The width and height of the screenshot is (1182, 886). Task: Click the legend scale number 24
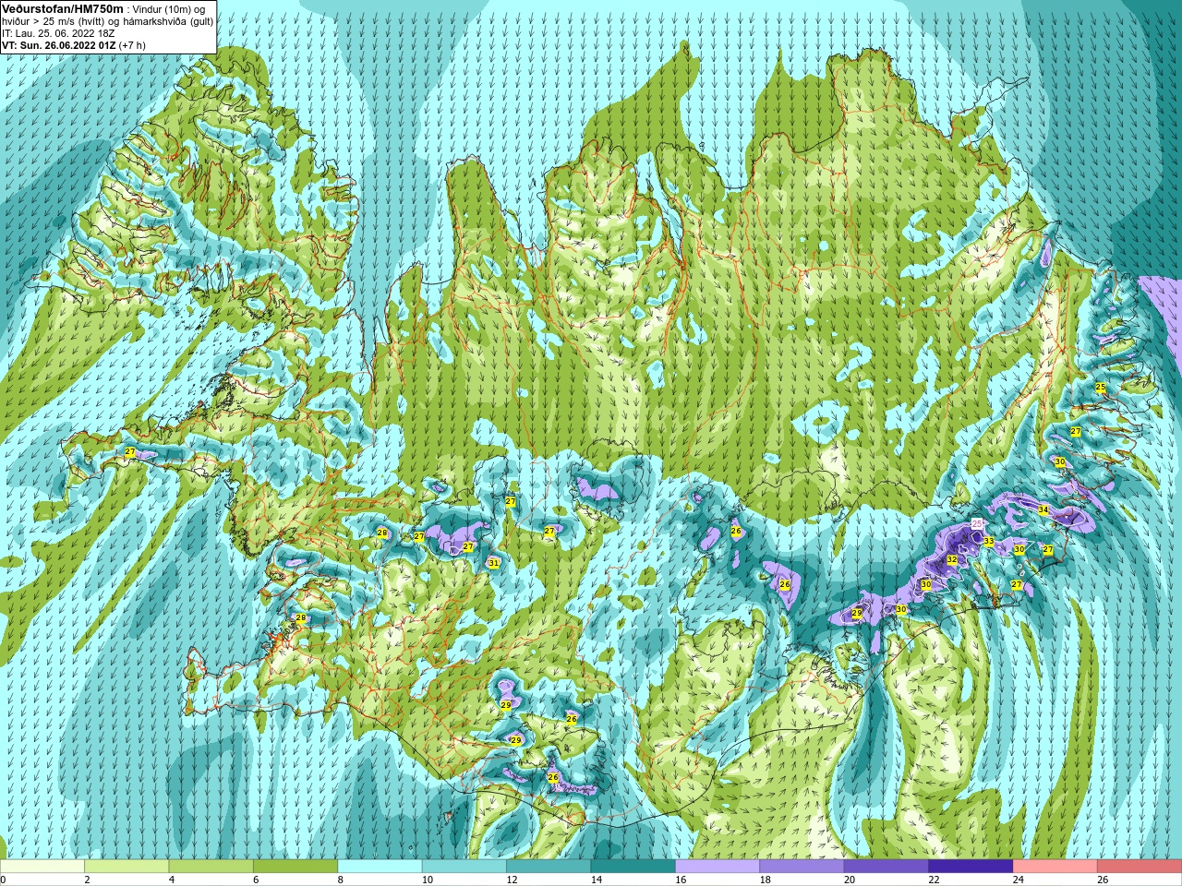click(x=1019, y=880)
